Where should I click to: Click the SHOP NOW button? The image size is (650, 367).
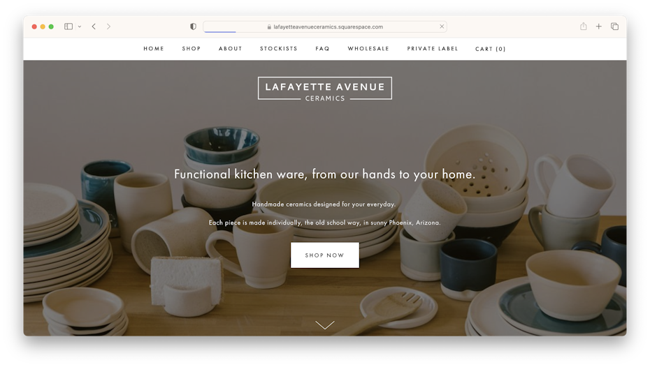325,255
